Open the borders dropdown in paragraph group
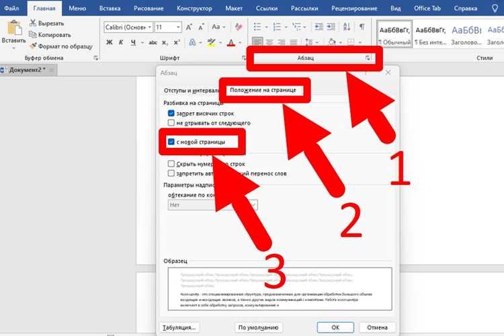Viewport: 504px width, 336px height. (x=360, y=42)
